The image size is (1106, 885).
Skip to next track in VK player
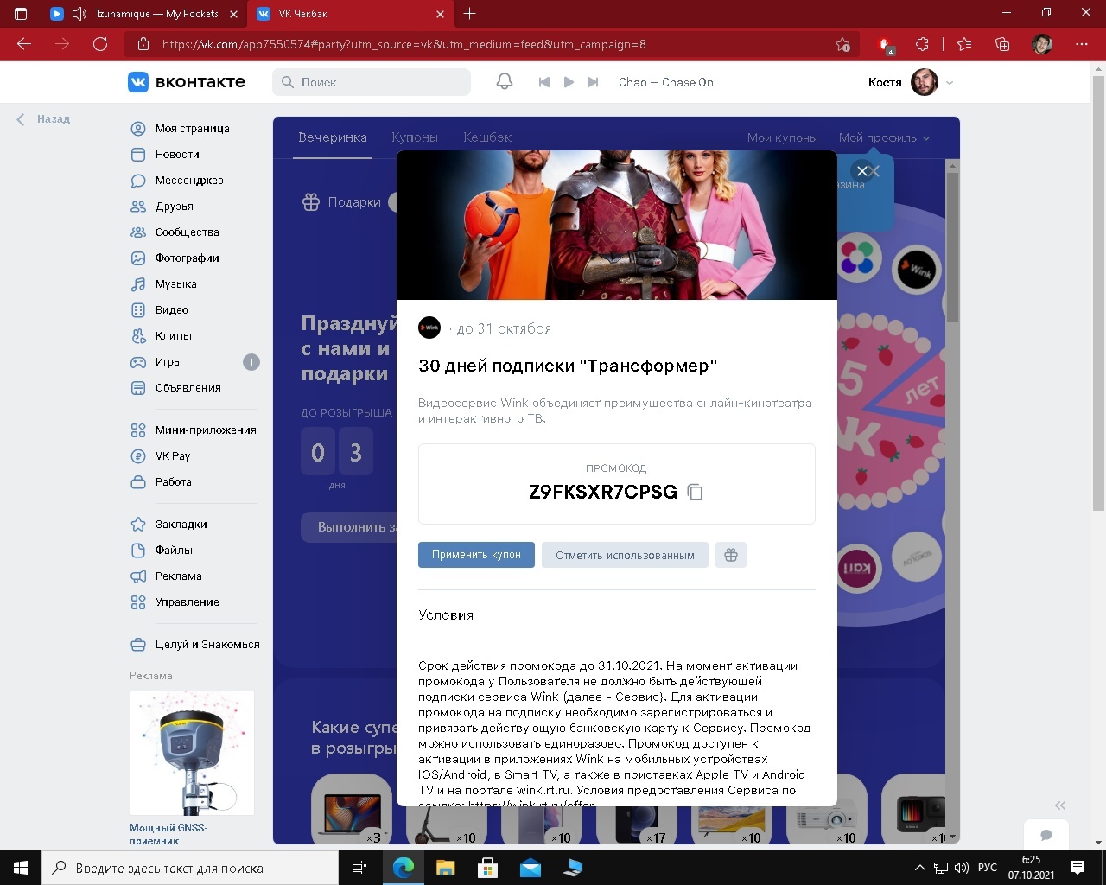pos(593,82)
